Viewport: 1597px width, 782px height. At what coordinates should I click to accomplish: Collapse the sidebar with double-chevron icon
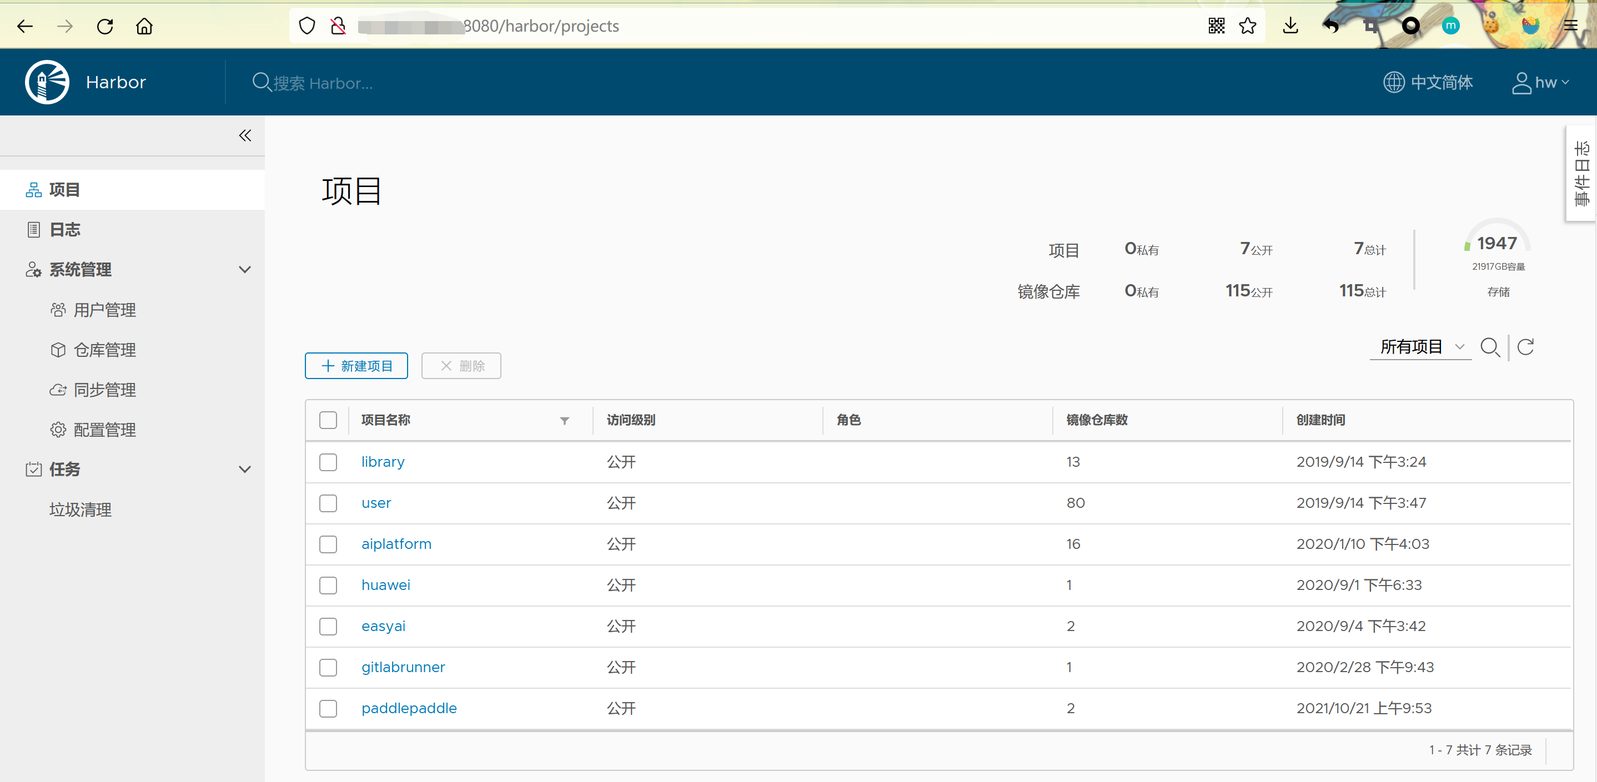[x=245, y=136]
